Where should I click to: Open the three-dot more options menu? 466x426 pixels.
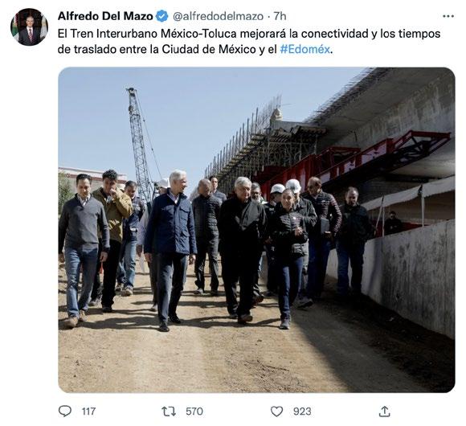click(x=448, y=16)
